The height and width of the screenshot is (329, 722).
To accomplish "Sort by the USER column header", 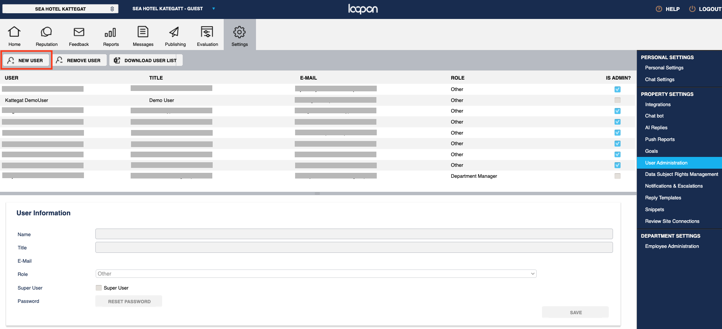I will (11, 78).
